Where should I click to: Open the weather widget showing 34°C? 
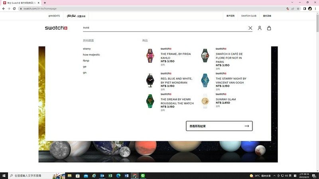click(261, 176)
